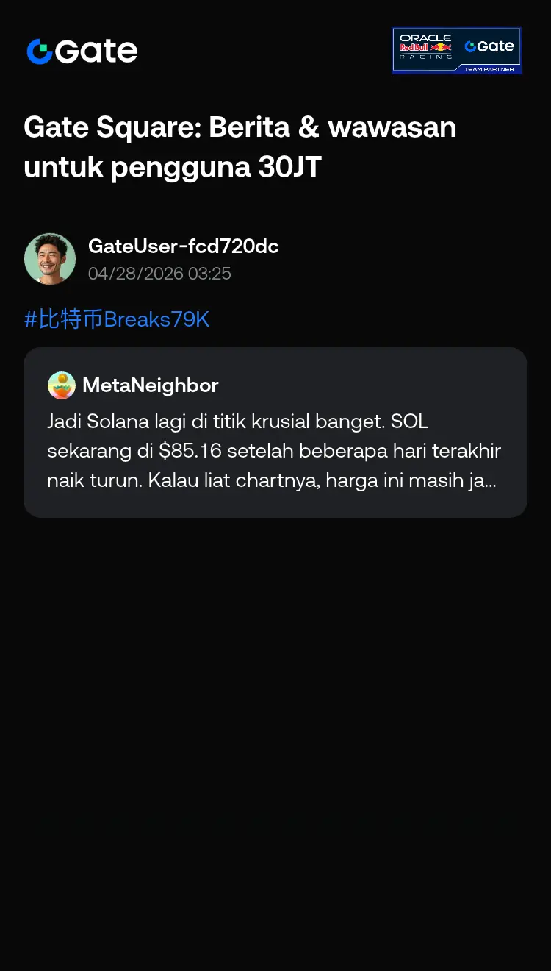Tap the 04/28/2026 03:25 post timestamp
The image size is (551, 971).
coord(159,274)
